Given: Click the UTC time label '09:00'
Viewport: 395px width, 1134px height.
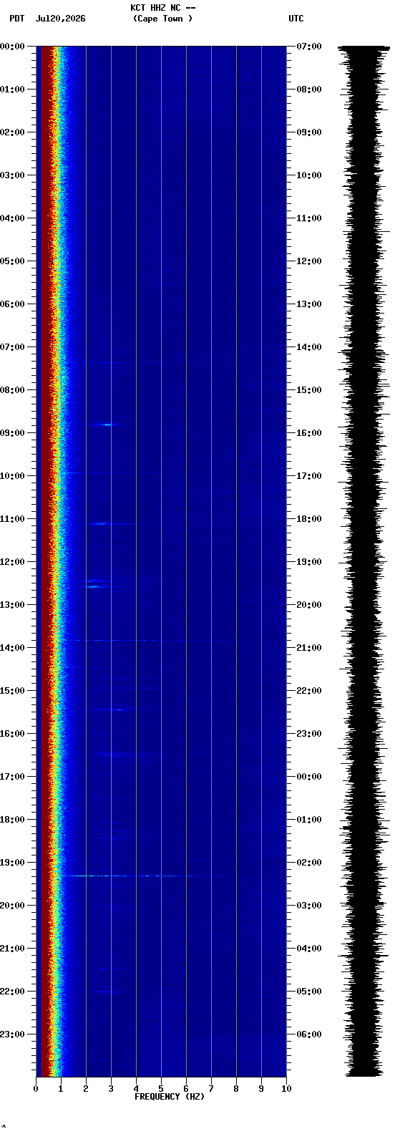Looking at the screenshot, I should coord(308,132).
